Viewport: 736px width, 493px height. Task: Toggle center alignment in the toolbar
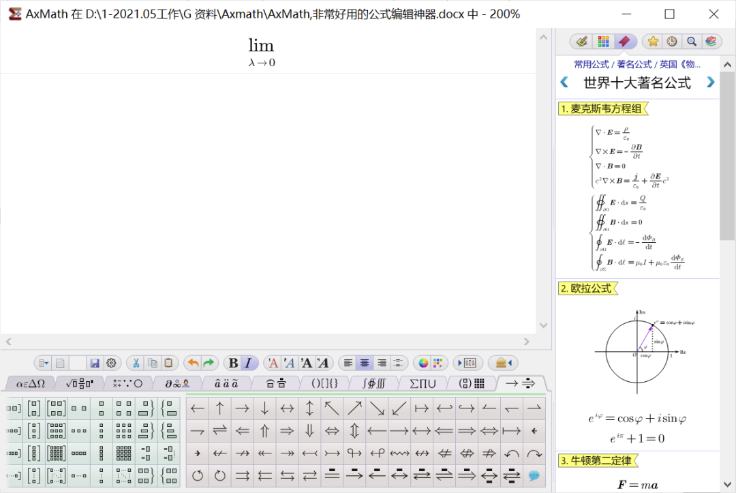click(x=365, y=362)
